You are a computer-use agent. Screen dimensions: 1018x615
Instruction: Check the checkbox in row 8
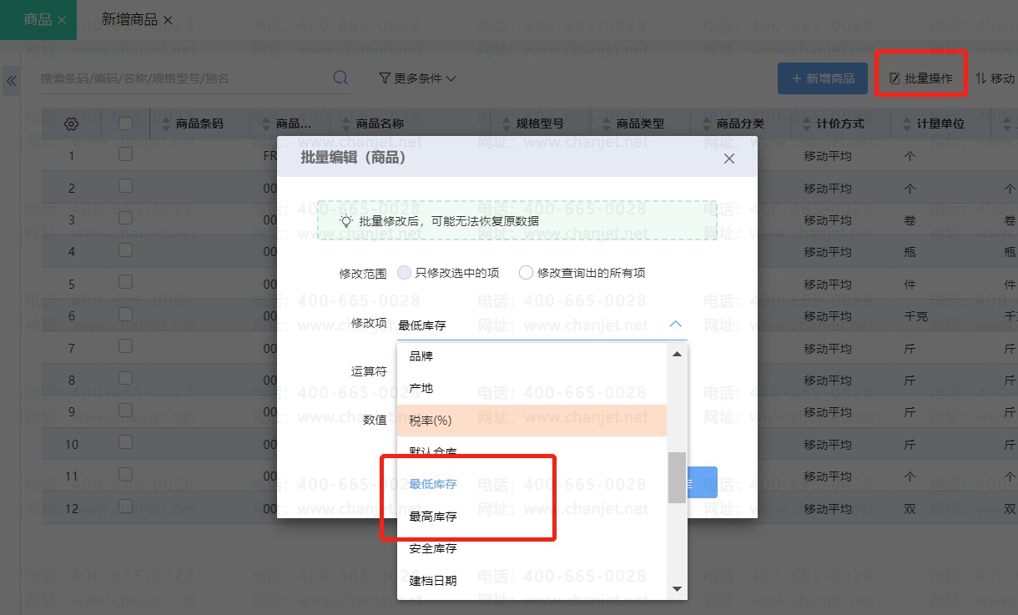125,378
